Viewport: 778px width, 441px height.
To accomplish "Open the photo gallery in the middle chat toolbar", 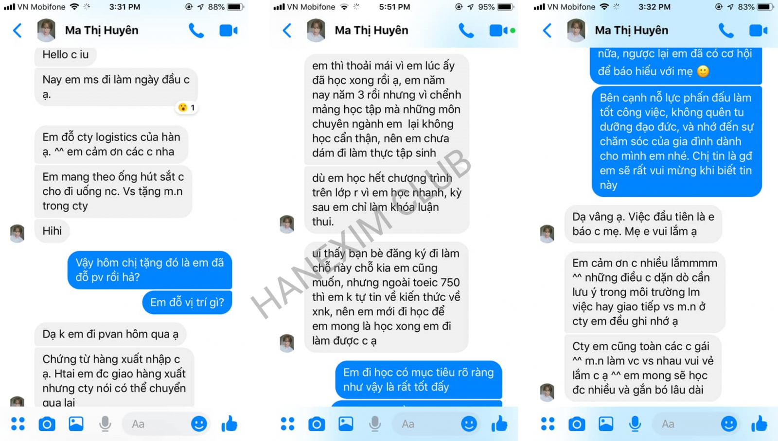I will coord(346,424).
